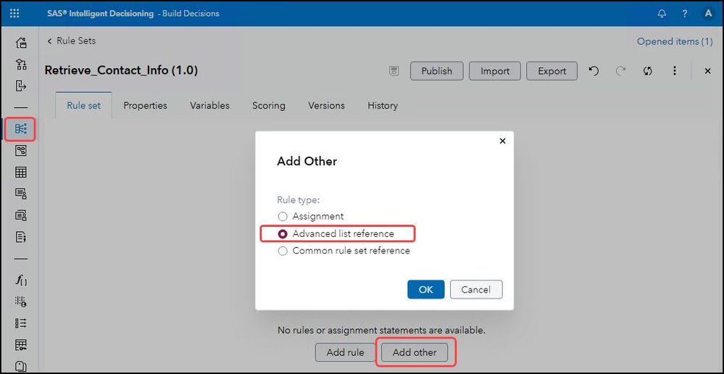This screenshot has width=724, height=374.
Task: Go back to Rule Sets chevron
Action: point(49,41)
